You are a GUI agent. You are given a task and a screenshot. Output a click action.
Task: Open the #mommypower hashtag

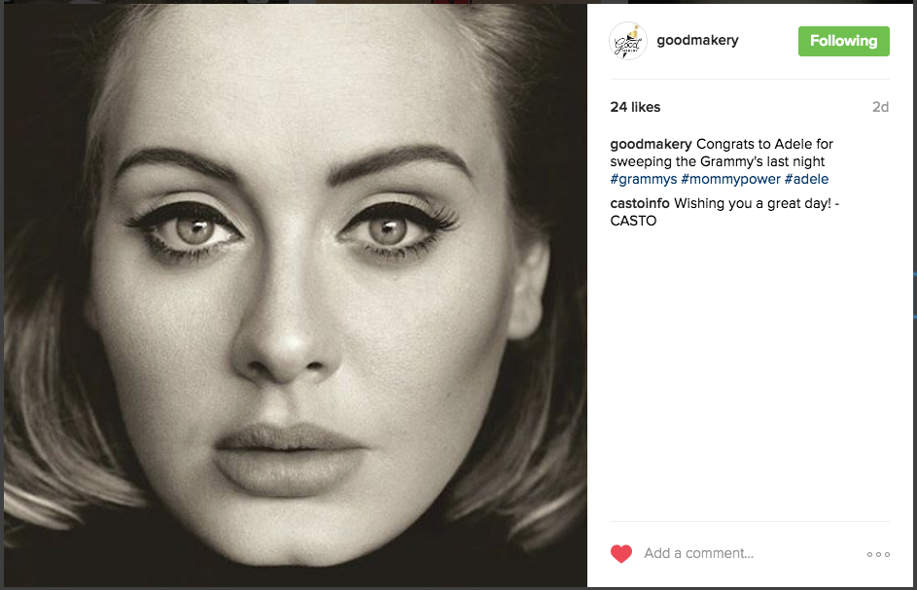tap(730, 179)
